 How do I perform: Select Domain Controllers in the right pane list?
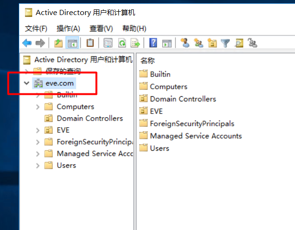[x=183, y=99]
